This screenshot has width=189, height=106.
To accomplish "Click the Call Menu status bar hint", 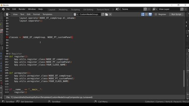I will coord(103,102).
